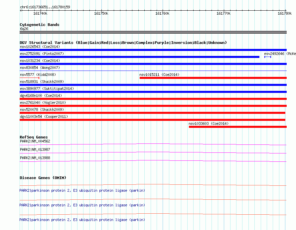Click the small blue esv2492646 variant marker
The height and width of the screenshot is (230, 296).
point(268,57)
